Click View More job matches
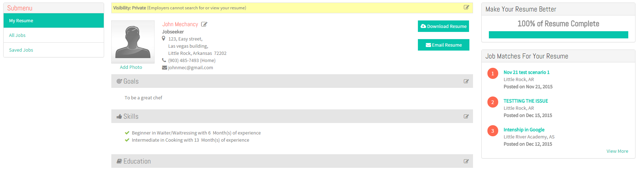Screen dimensions: 638x170 pos(617,151)
